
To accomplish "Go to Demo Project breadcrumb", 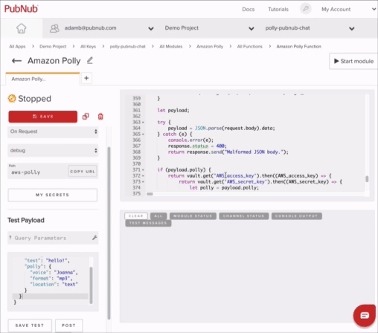I will [x=53, y=46].
